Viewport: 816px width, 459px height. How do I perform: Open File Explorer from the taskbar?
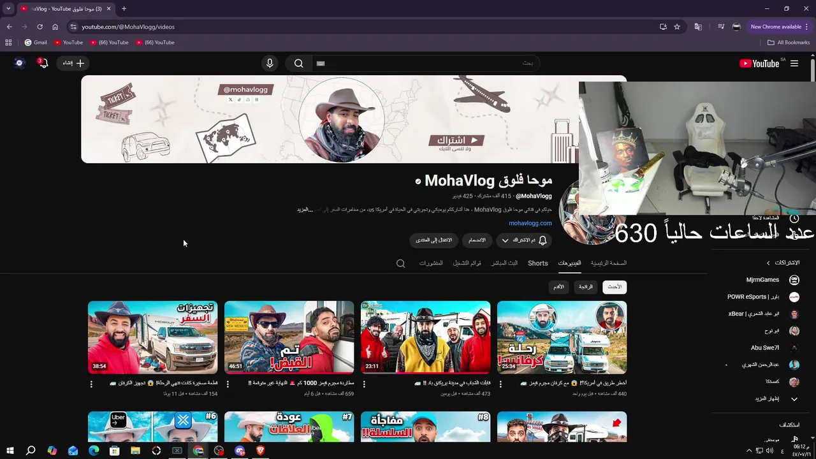(x=135, y=451)
